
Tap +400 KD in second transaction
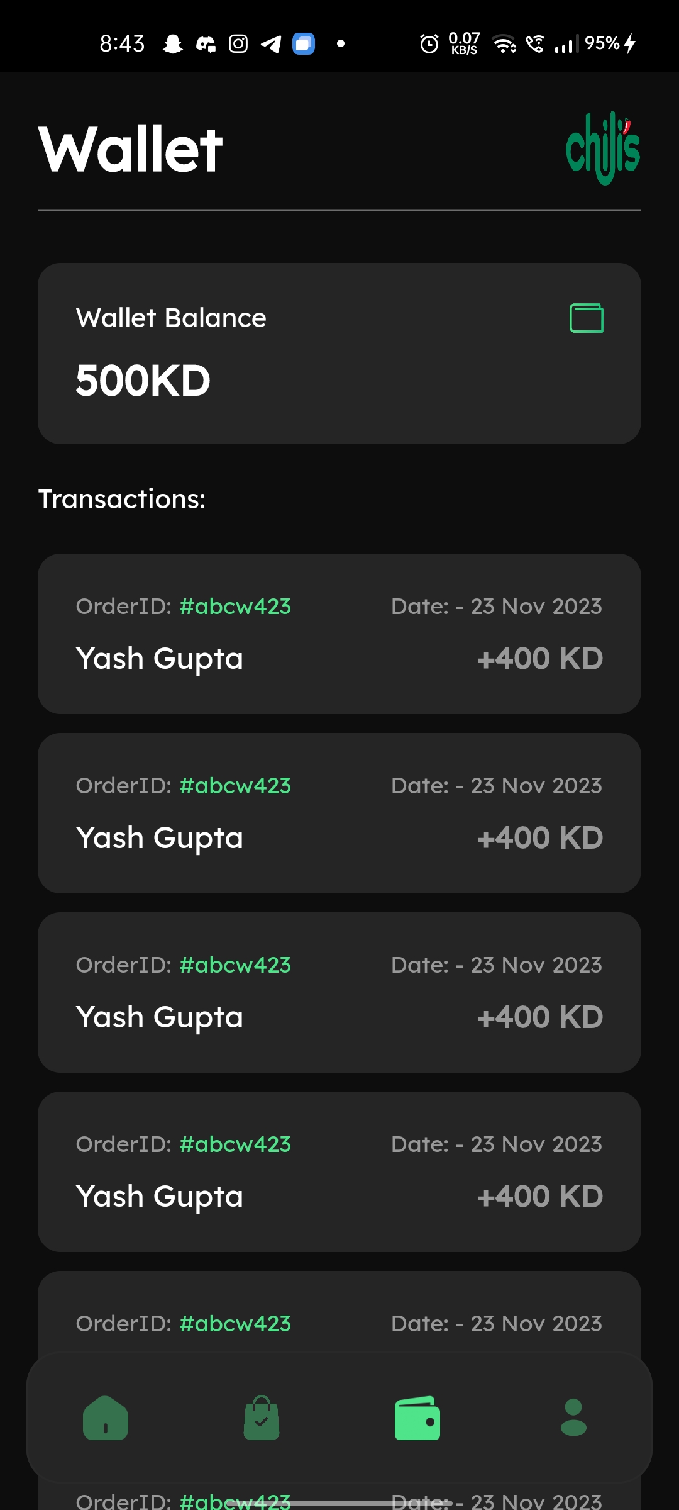coord(540,838)
